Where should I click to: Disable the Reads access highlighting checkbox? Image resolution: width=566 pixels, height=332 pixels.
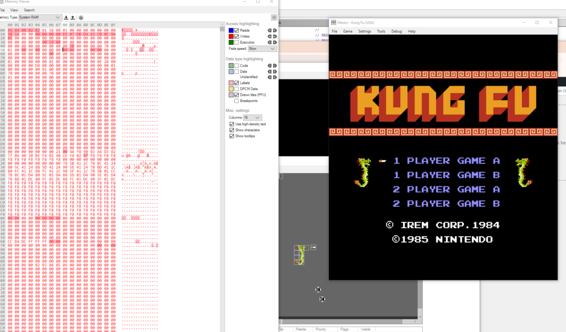click(237, 30)
